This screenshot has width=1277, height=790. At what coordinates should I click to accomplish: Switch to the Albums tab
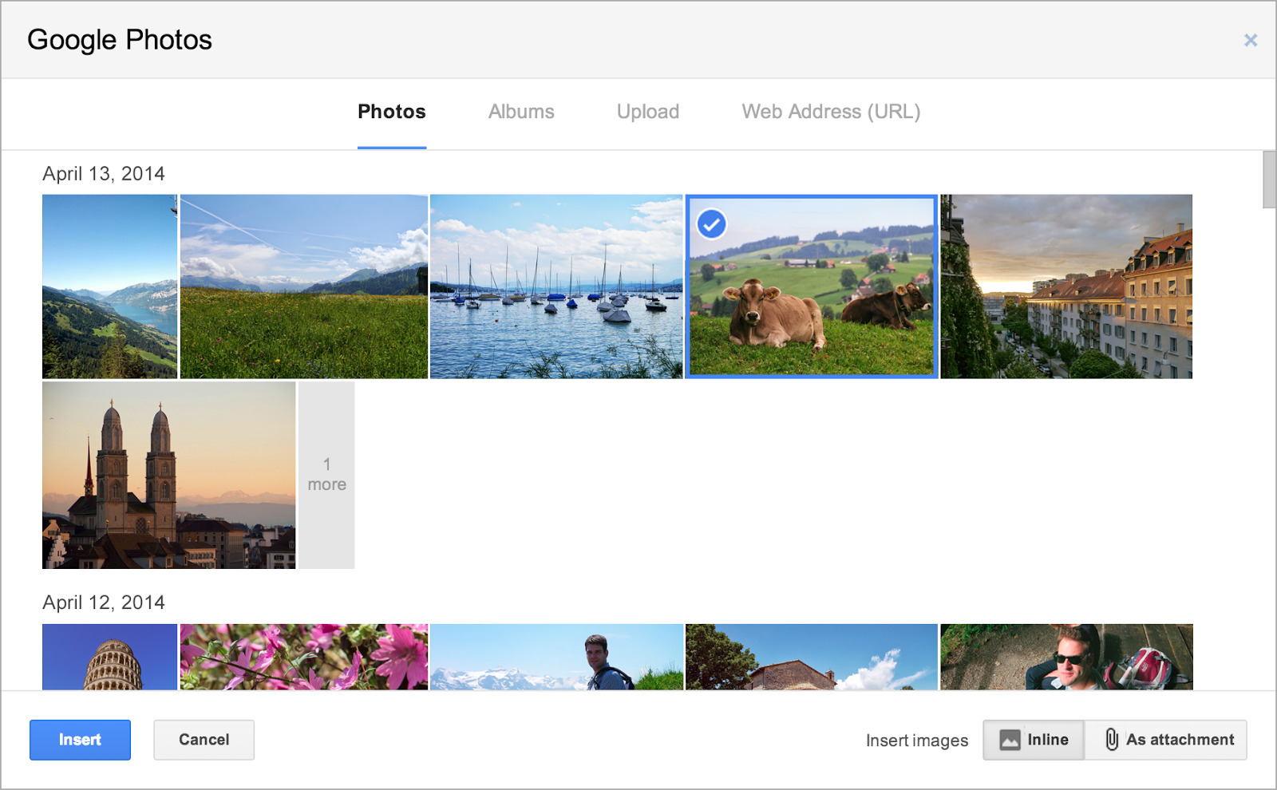pos(521,112)
